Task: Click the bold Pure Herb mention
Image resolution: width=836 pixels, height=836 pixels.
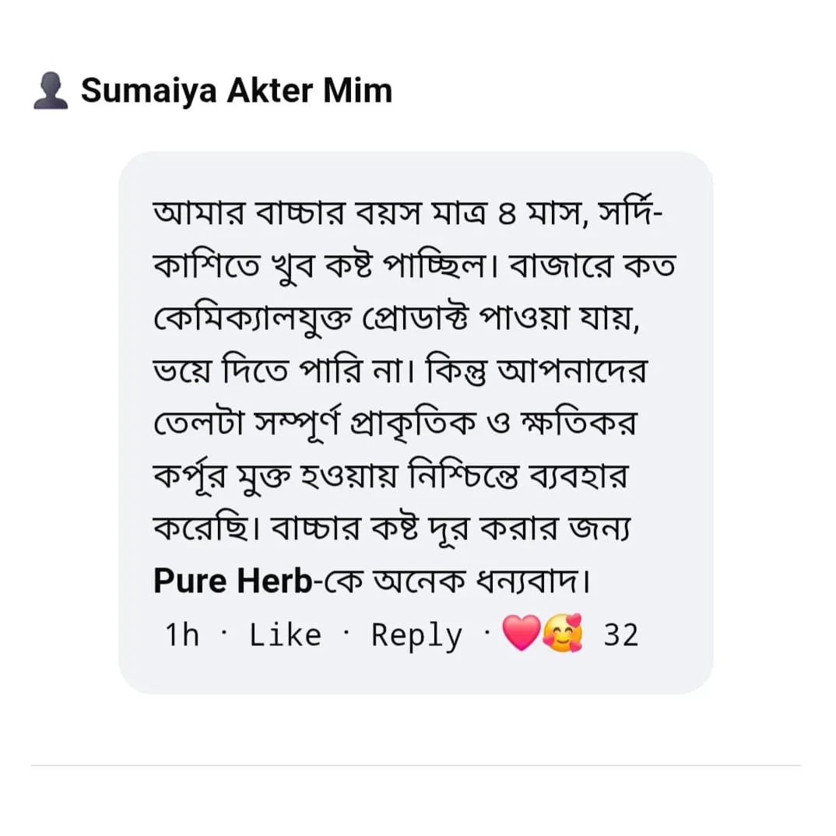Action: click(x=233, y=581)
